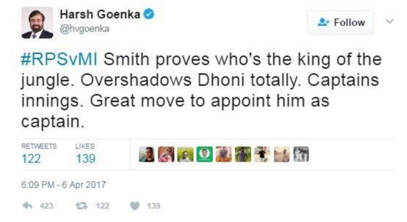
Task: Click the blue verified badge
Action: 149,15
